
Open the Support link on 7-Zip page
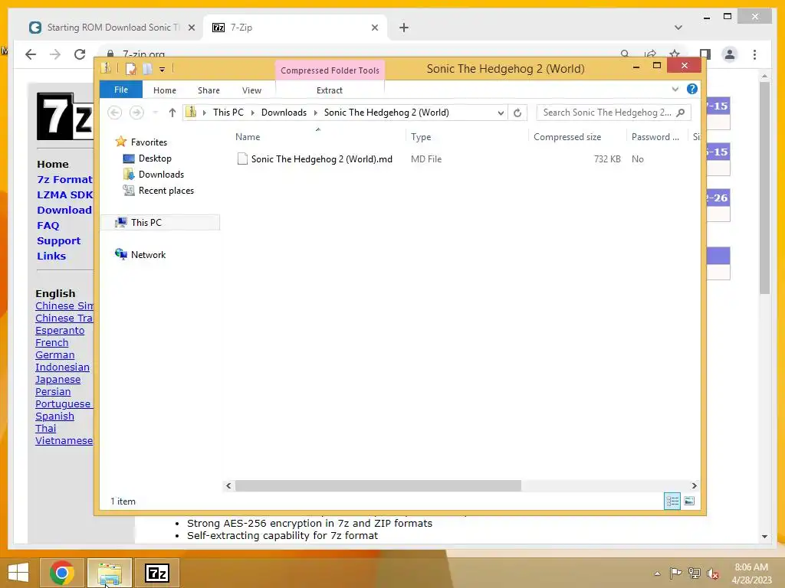(x=58, y=240)
